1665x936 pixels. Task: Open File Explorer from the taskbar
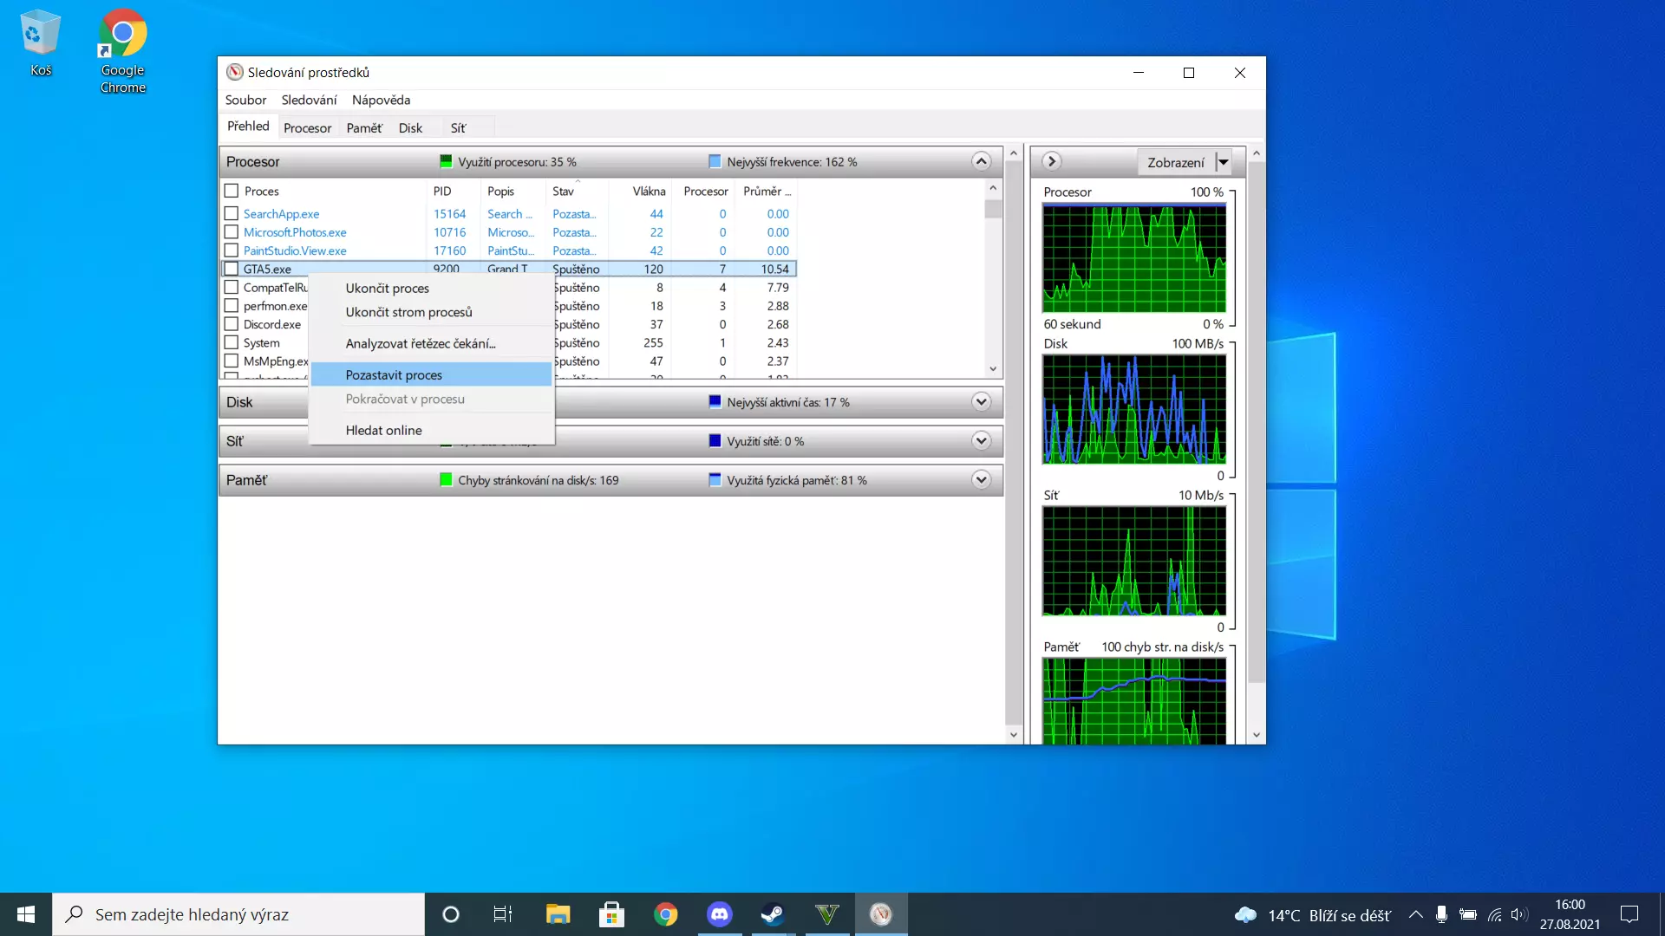coord(558,914)
